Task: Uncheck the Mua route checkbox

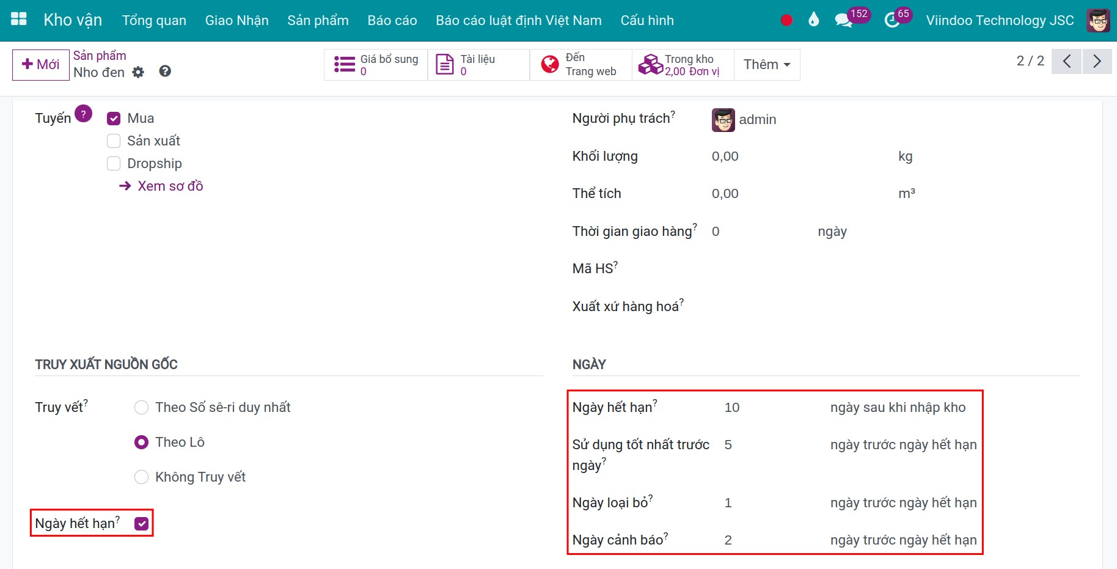Action: coord(114,119)
